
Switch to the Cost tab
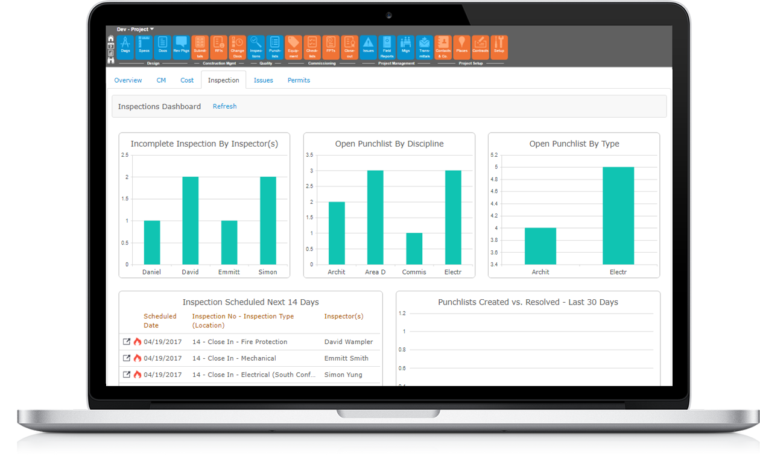[x=187, y=80]
